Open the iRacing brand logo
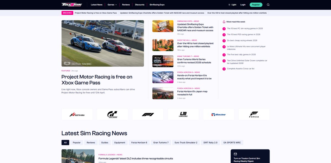This screenshot has height=163, width=331. [x=218, y=114]
